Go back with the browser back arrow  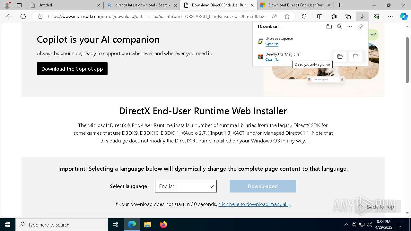9,16
